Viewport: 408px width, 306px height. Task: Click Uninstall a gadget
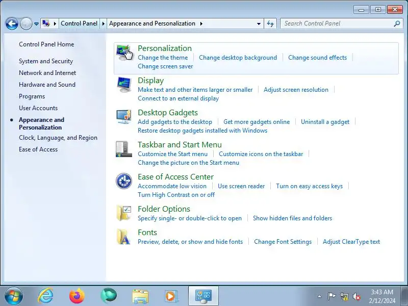325,122
